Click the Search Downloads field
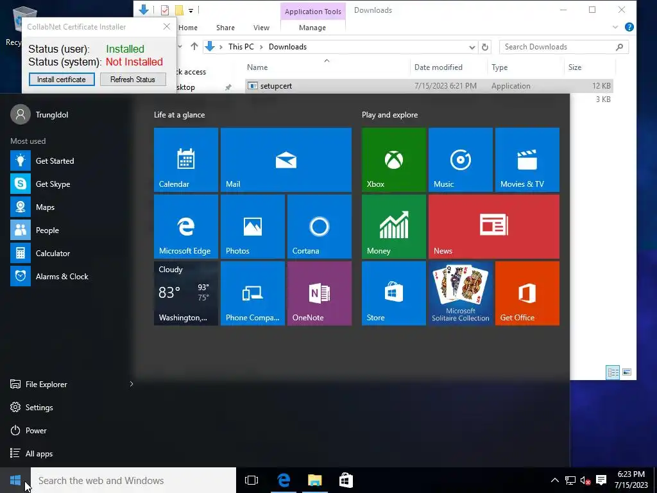 click(563, 47)
